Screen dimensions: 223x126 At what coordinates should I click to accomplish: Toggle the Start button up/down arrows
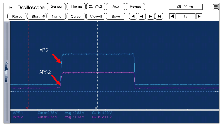(44, 16)
